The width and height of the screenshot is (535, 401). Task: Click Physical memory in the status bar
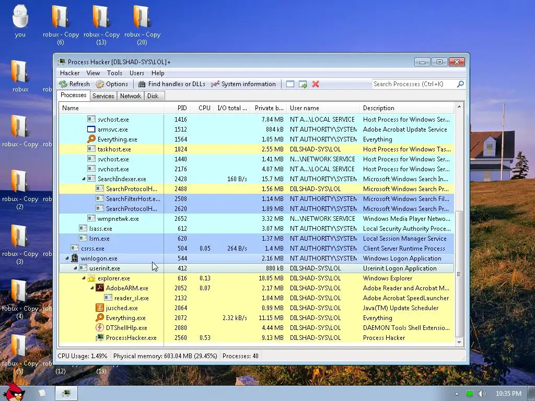coord(165,356)
